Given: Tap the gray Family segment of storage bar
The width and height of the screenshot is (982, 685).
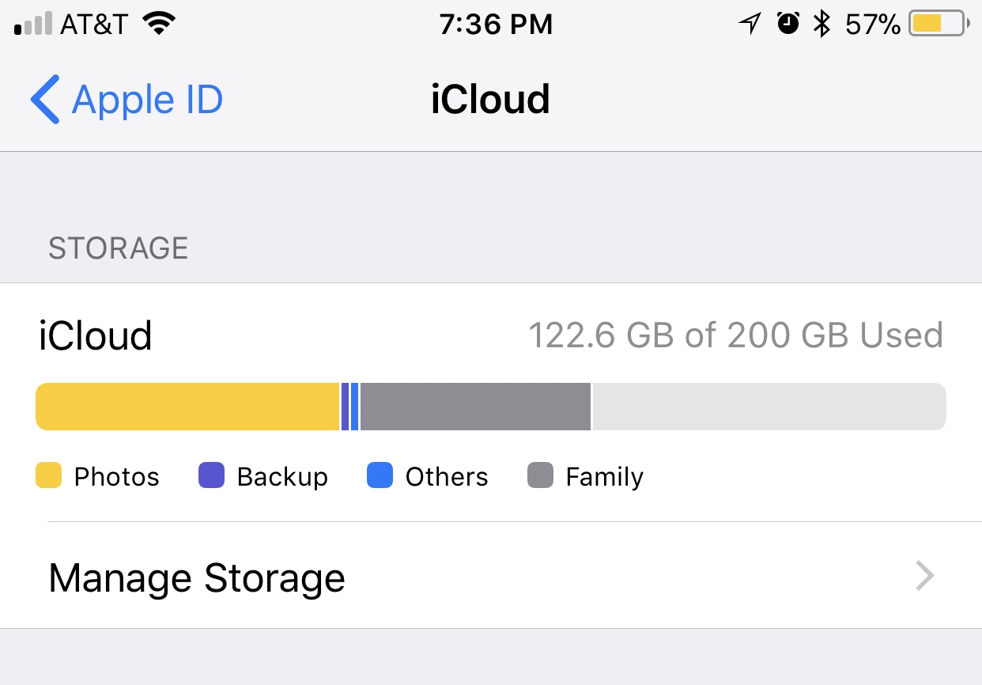Looking at the screenshot, I should 475,407.
